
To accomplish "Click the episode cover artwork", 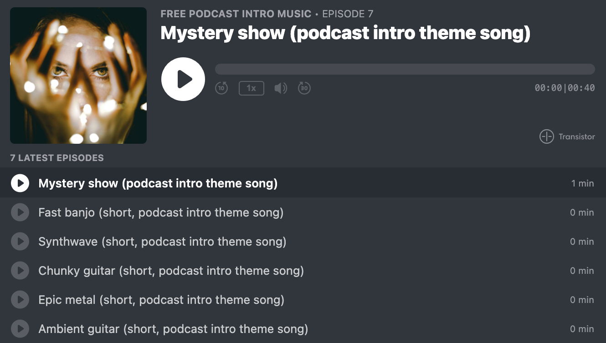I will [x=78, y=76].
